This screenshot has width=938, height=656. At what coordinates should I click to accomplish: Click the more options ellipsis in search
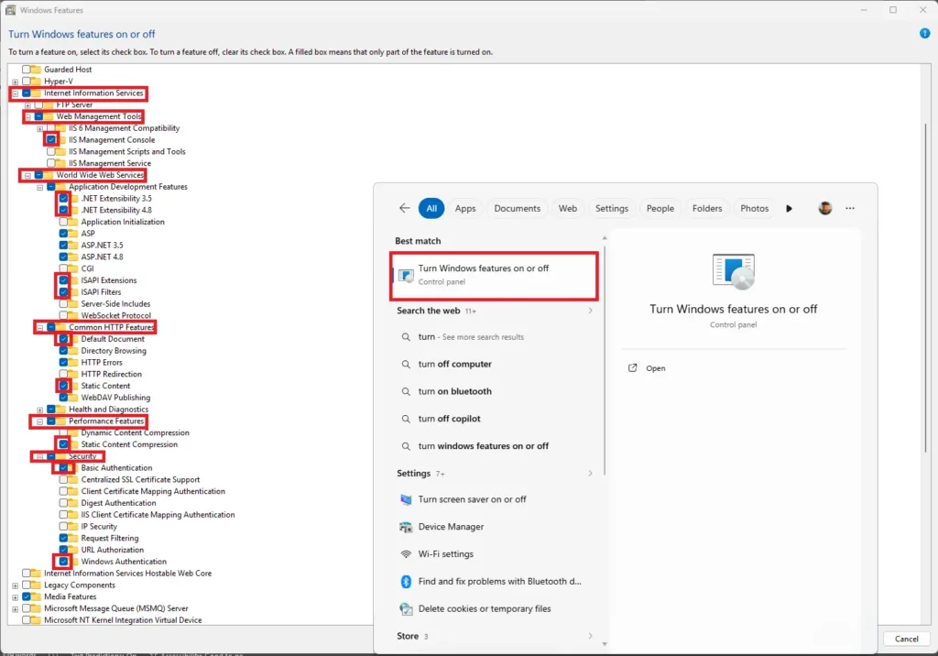850,208
